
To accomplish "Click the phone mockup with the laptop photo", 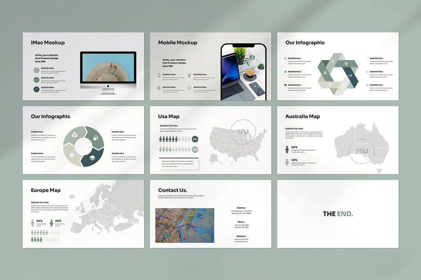I will (243, 72).
